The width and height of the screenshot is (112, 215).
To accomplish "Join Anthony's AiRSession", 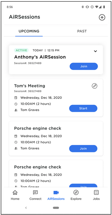I will click(x=84, y=66).
